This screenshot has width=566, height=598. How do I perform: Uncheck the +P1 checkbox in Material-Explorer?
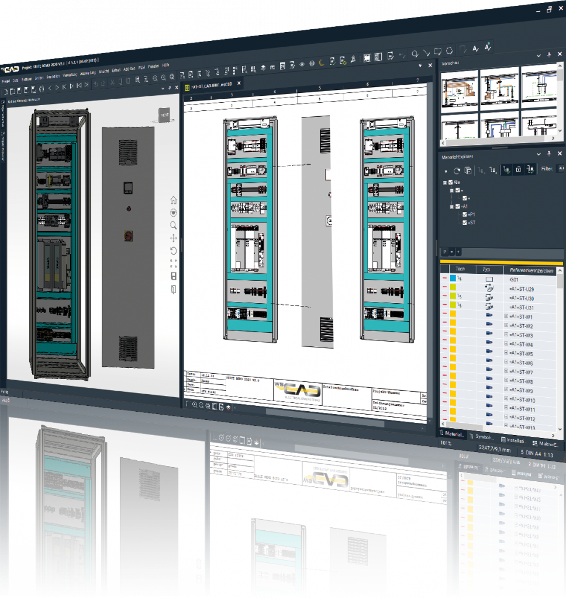click(x=464, y=214)
